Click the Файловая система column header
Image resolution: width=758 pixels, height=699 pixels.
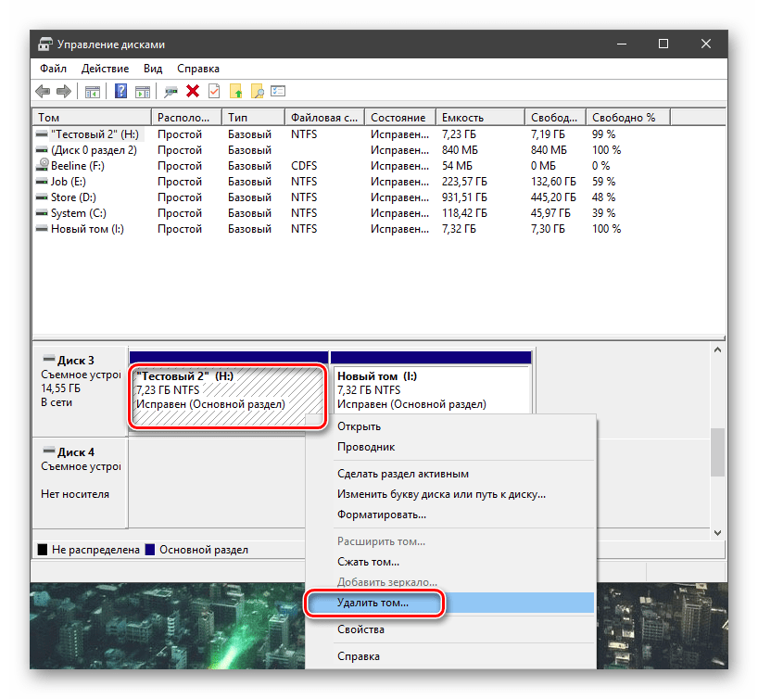323,118
